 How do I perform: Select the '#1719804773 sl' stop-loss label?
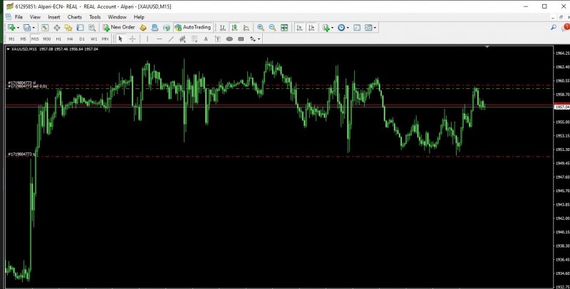(x=22, y=83)
